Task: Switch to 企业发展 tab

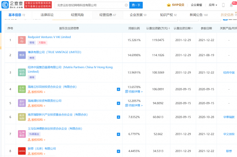Action: [138, 15]
